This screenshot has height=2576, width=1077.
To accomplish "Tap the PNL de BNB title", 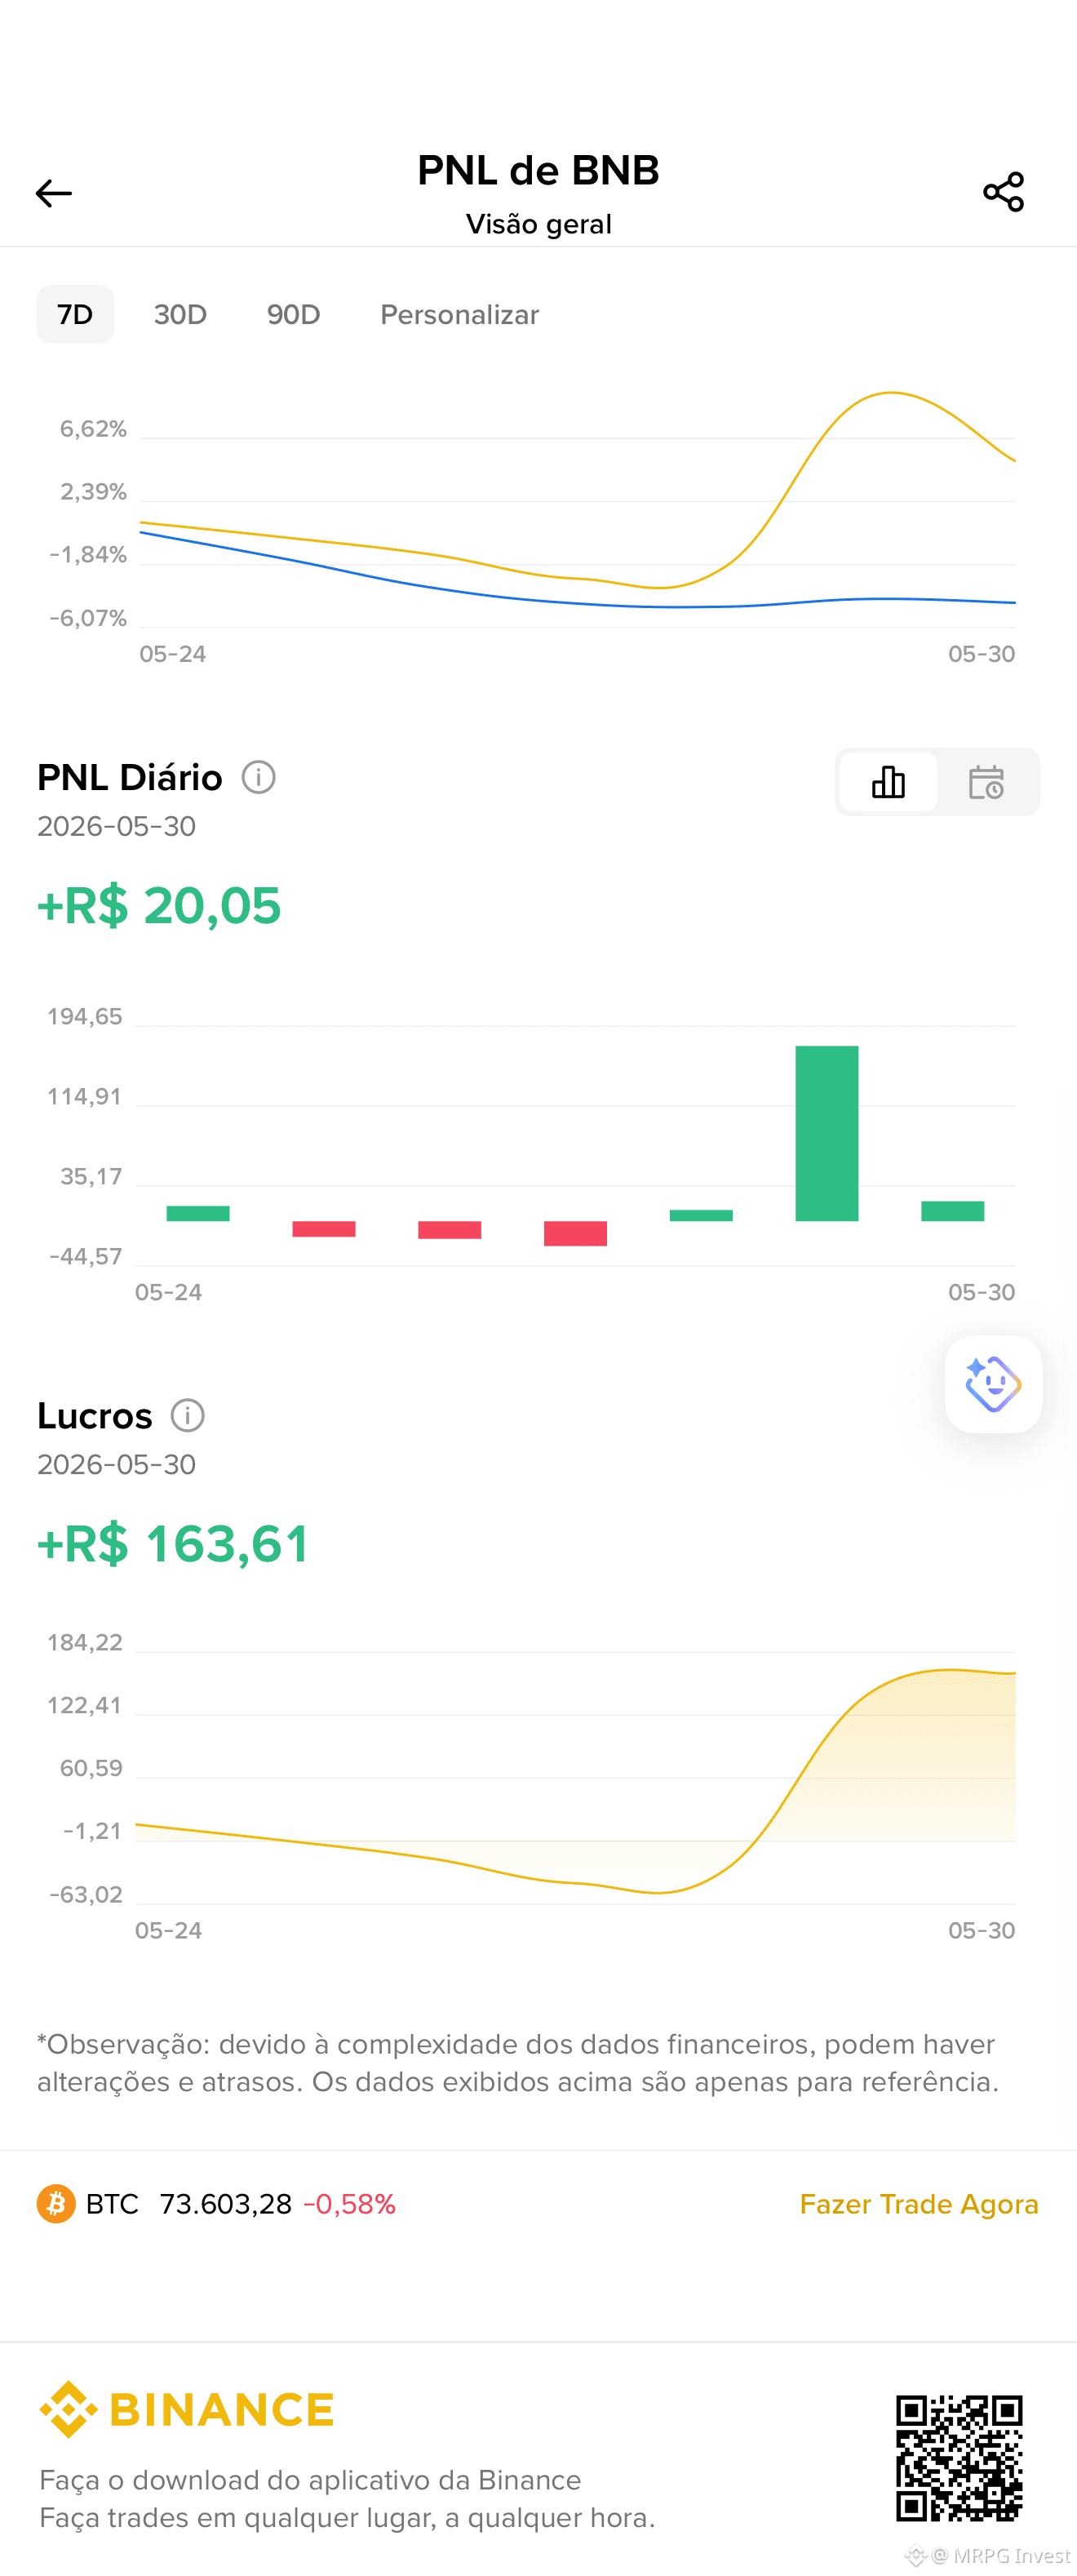I will tap(538, 170).
